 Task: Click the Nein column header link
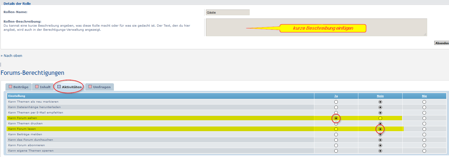[380, 96]
